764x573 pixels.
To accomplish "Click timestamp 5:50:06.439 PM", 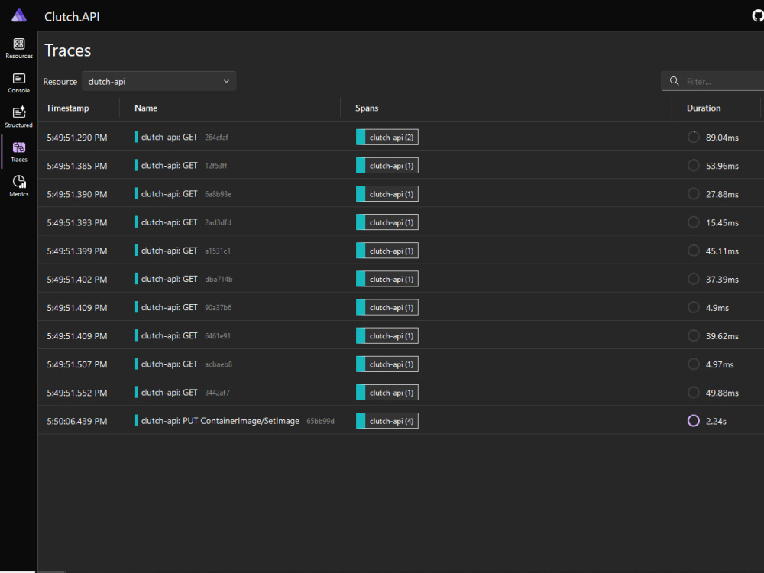I will (x=77, y=421).
